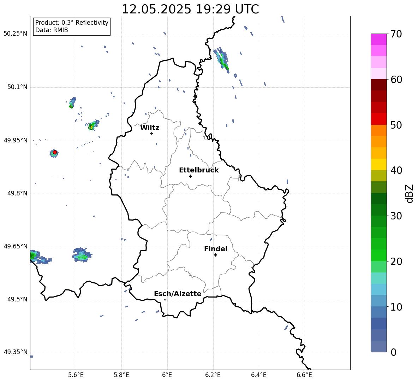Click the colorbar value 30

coord(396,216)
